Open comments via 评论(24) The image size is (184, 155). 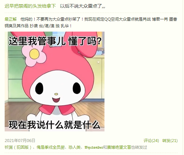tap(151, 141)
